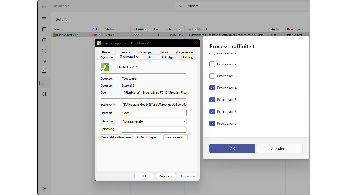This screenshot has height=195, width=347.
Task: Uncheck the Processor 4 checkbox
Action: (x=212, y=88)
